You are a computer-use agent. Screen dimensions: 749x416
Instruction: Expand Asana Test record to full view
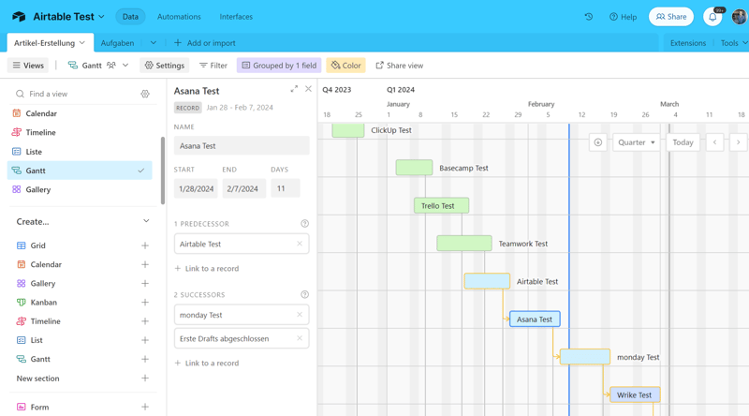pos(294,89)
